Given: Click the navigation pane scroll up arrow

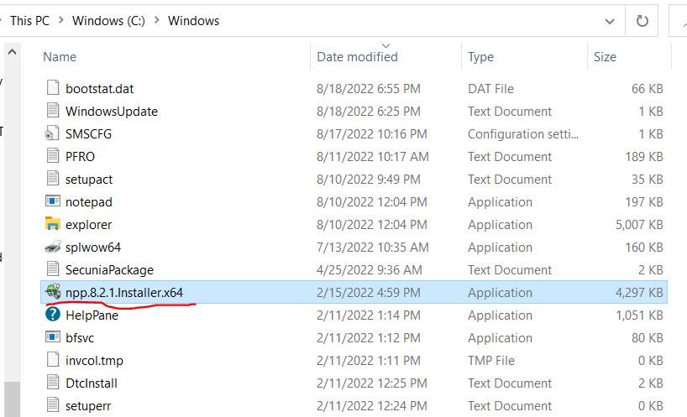Looking at the screenshot, I should pos(13,53).
